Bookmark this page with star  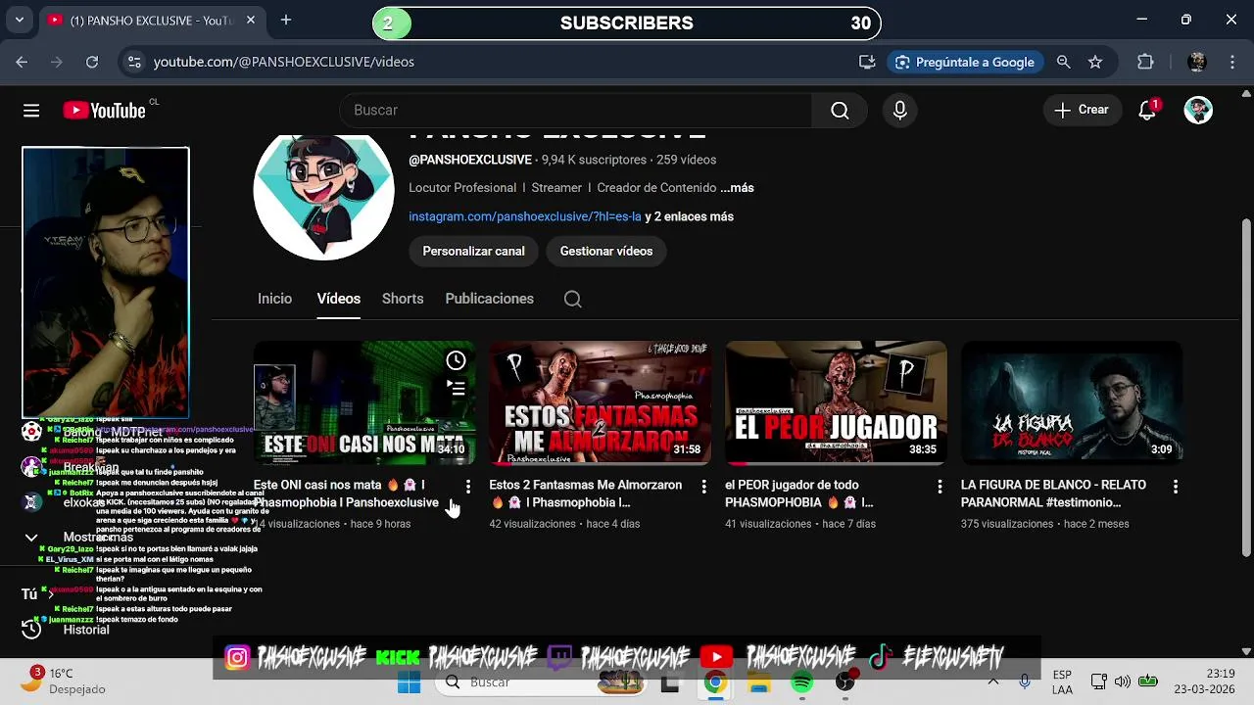(x=1095, y=62)
